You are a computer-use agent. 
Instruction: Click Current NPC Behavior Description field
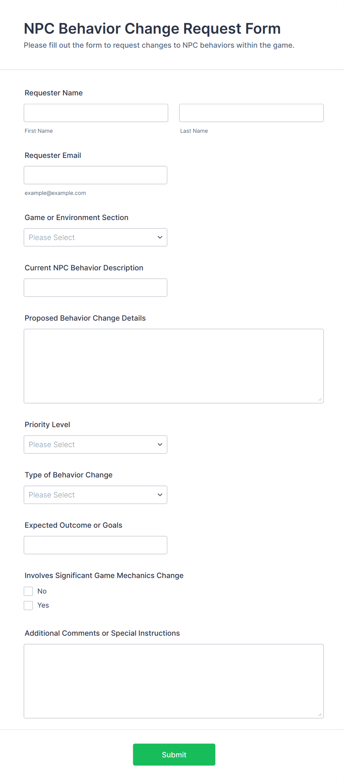click(x=95, y=287)
